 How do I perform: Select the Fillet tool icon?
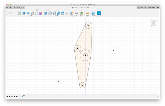(x=50, y=13)
